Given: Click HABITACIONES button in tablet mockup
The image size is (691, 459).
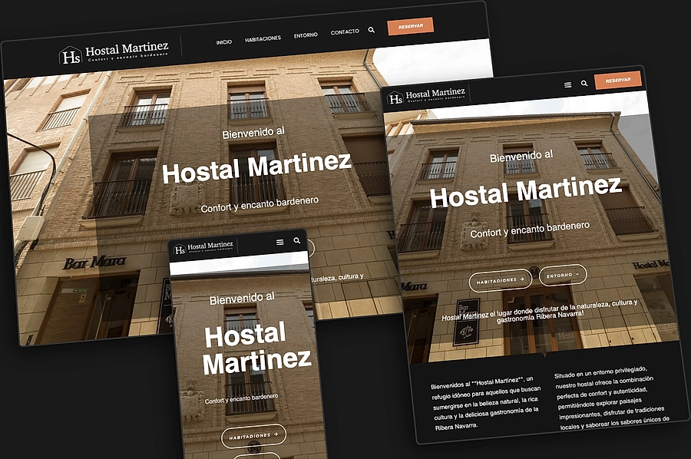Looking at the screenshot, I should pyautogui.click(x=500, y=280).
